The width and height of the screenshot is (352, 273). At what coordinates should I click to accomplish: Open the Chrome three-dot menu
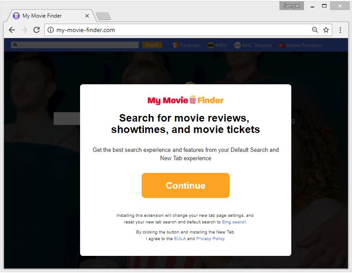[340, 30]
